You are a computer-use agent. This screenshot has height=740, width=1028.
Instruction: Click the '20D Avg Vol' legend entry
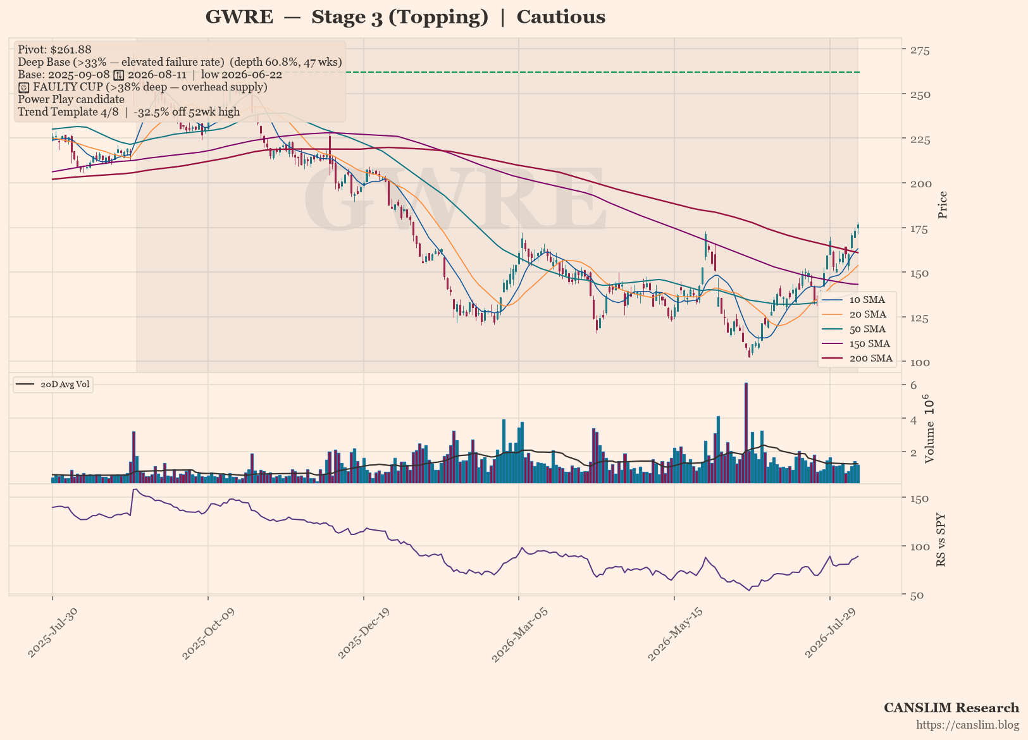pos(53,385)
